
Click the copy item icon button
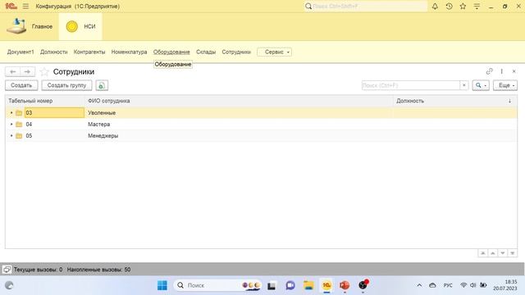102,85
